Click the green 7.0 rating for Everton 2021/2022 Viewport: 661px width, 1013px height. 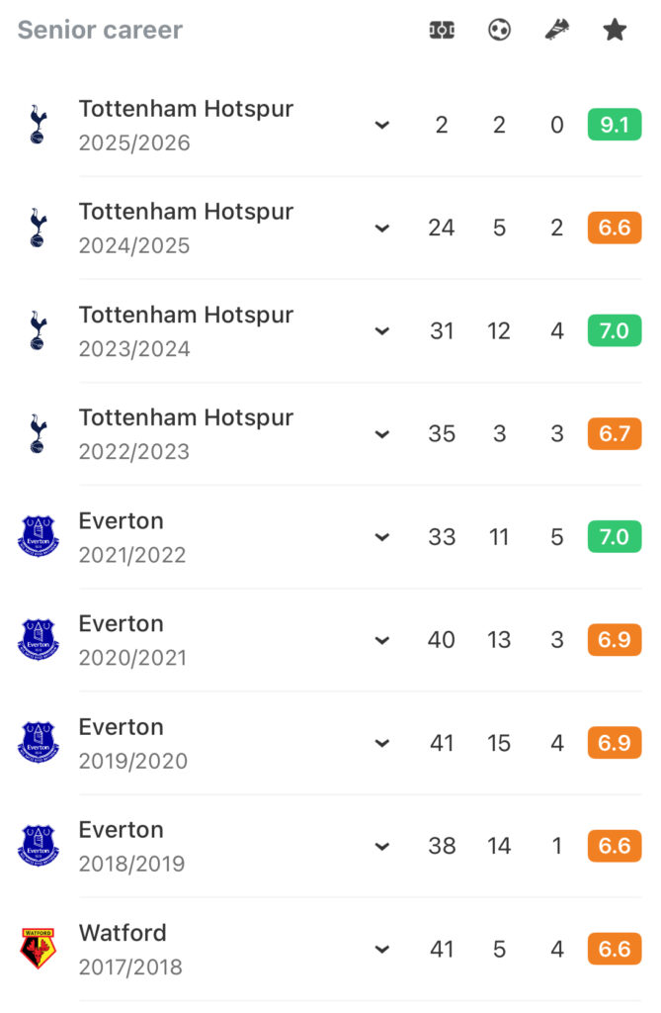tap(615, 536)
